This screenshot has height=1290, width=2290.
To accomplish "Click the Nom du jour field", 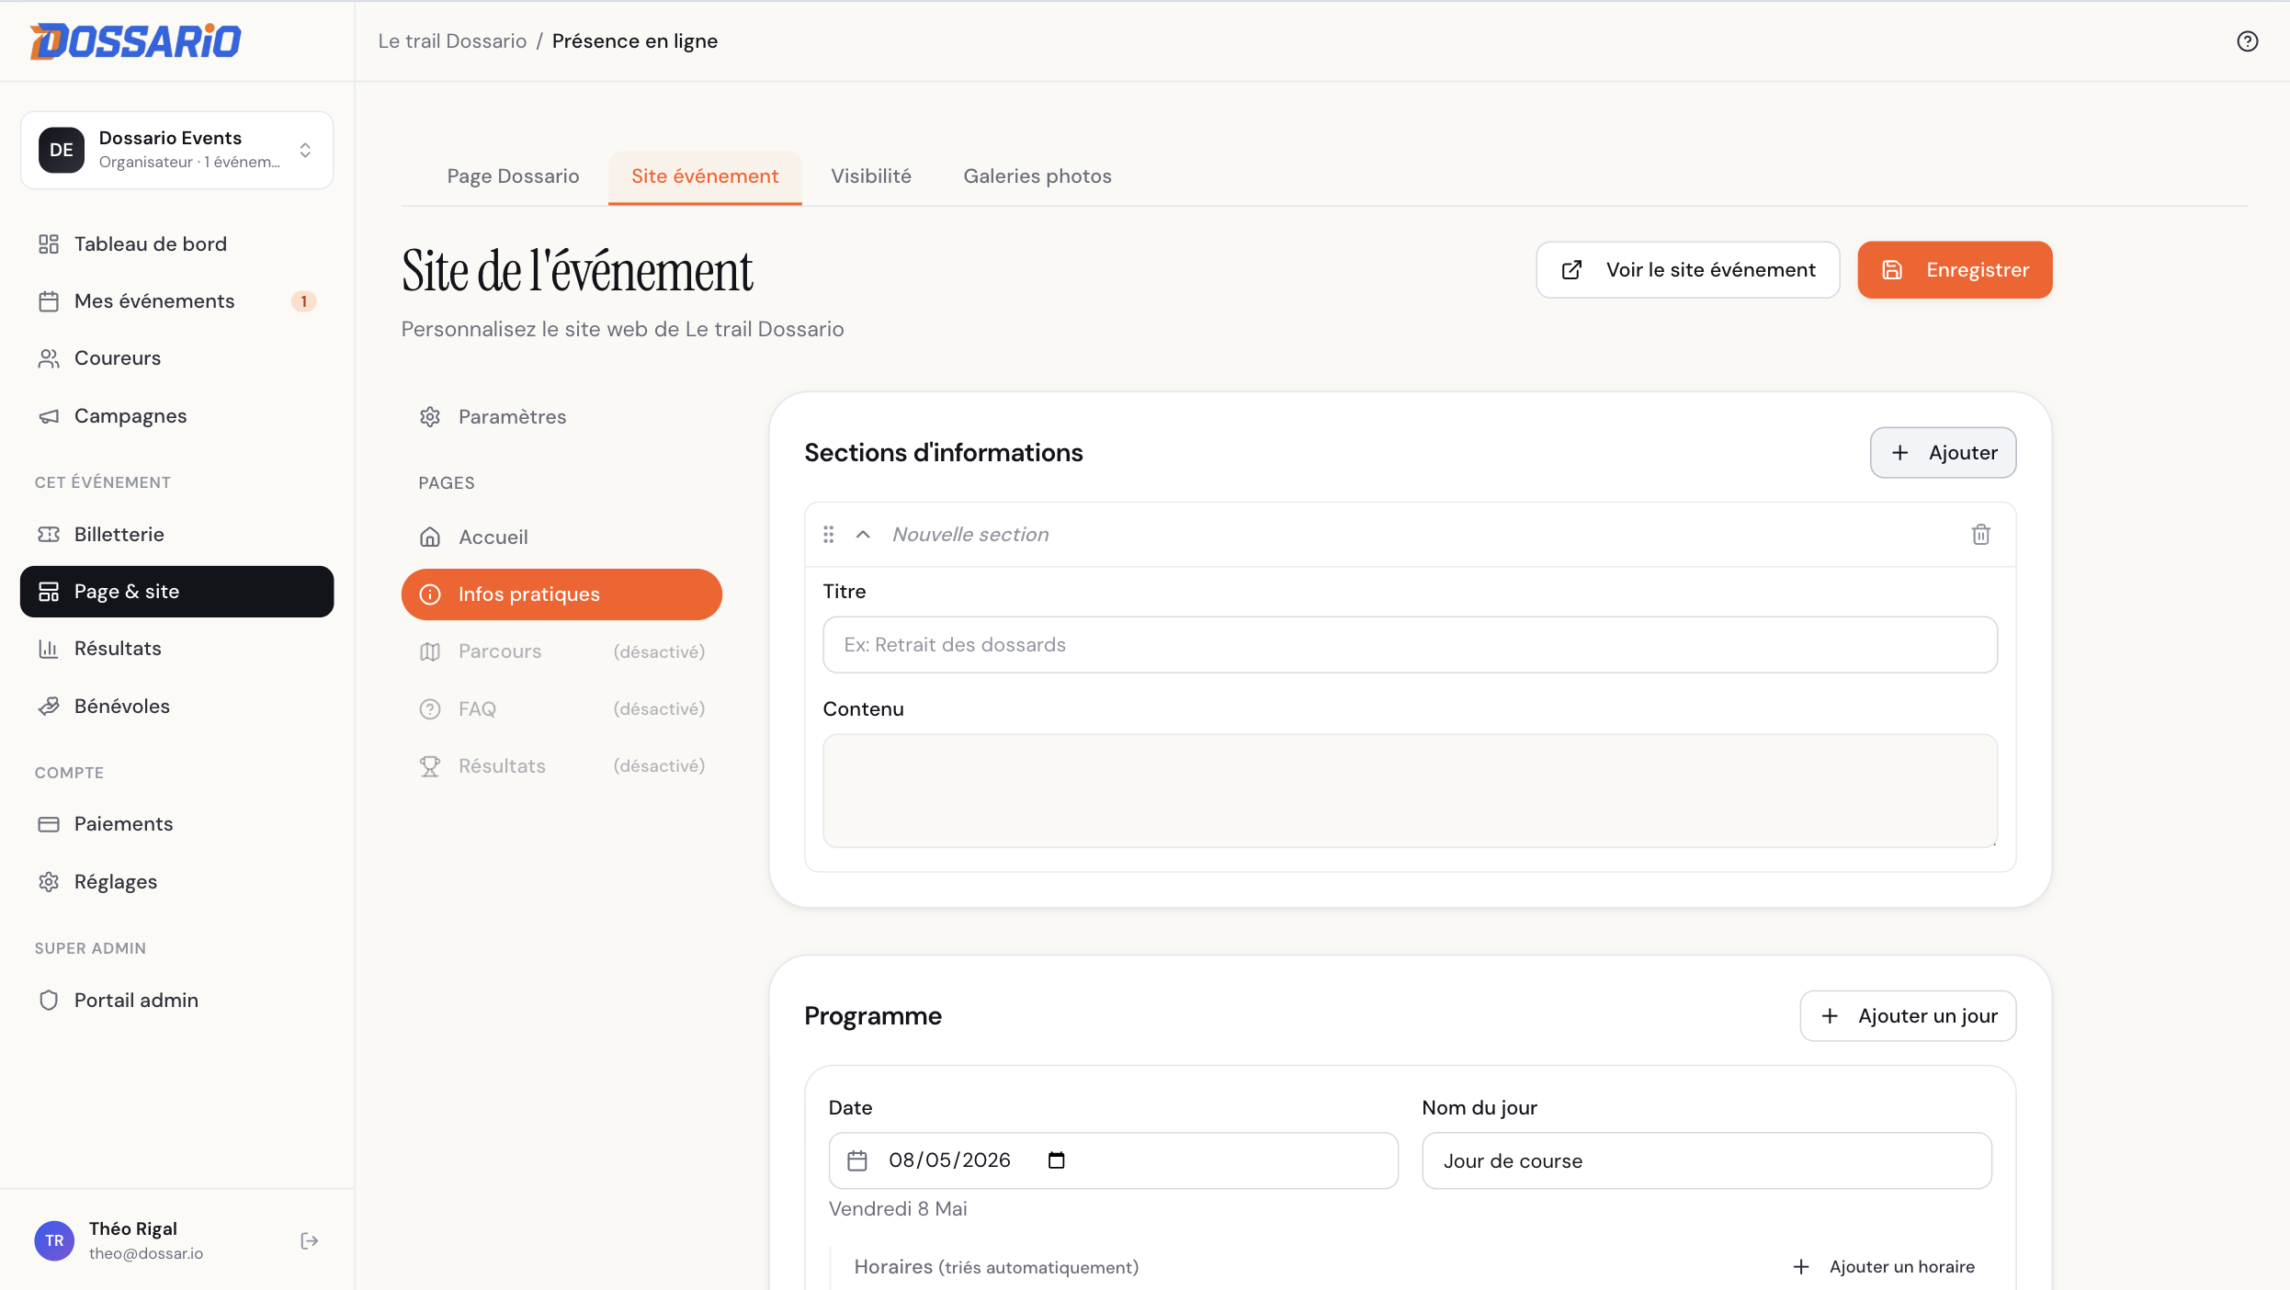I will click(1706, 1160).
